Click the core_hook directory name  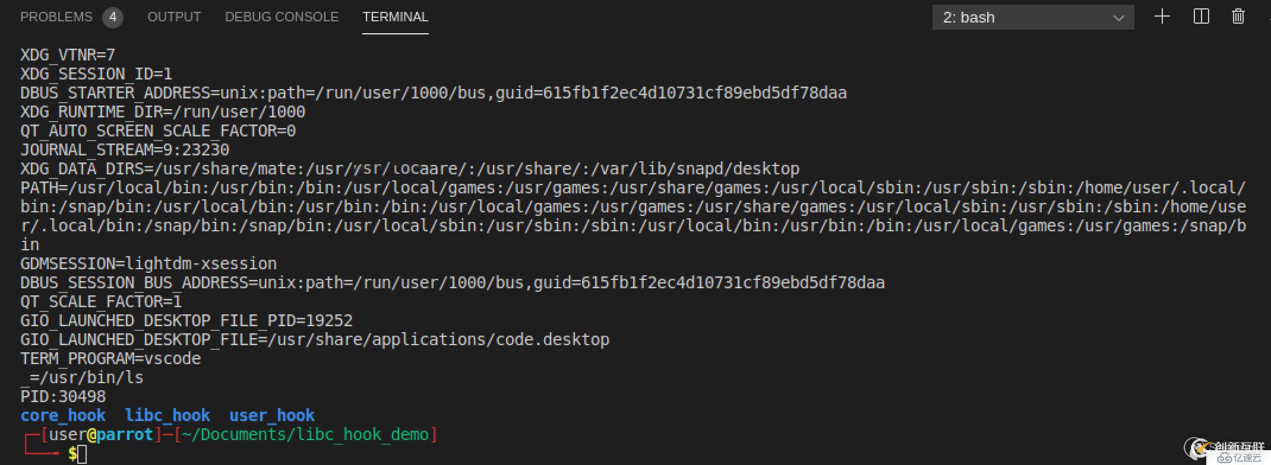pos(63,415)
